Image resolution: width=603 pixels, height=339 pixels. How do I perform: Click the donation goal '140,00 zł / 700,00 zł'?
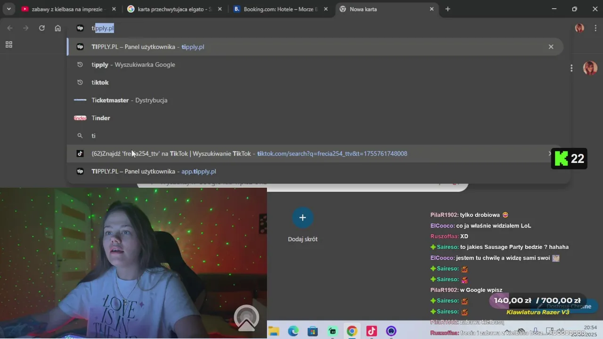pyautogui.click(x=537, y=300)
